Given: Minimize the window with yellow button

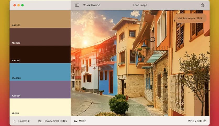Looking at the screenshot, I should 18,5.
